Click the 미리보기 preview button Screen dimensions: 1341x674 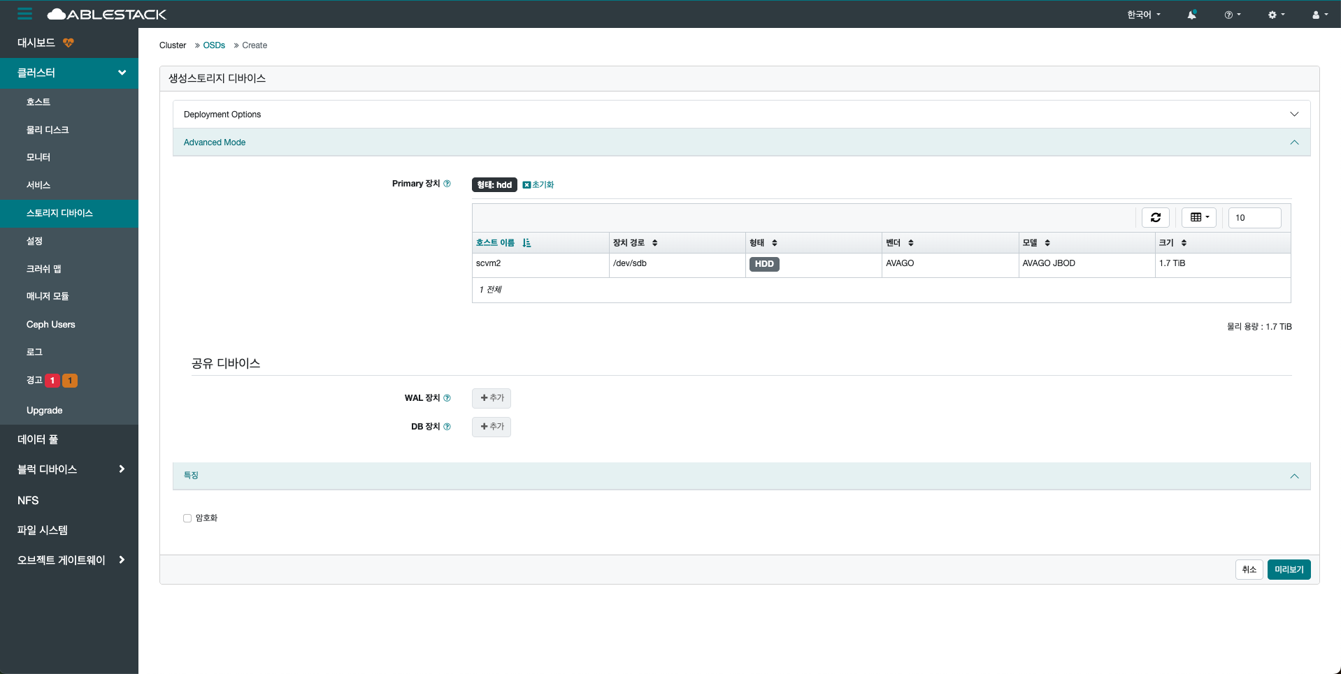pyautogui.click(x=1289, y=570)
